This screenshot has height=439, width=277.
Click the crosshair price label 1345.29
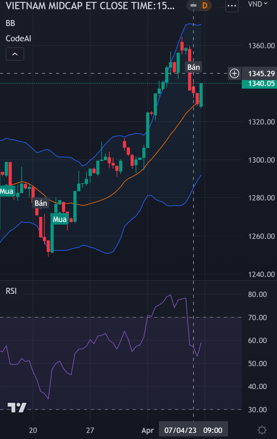(x=259, y=74)
